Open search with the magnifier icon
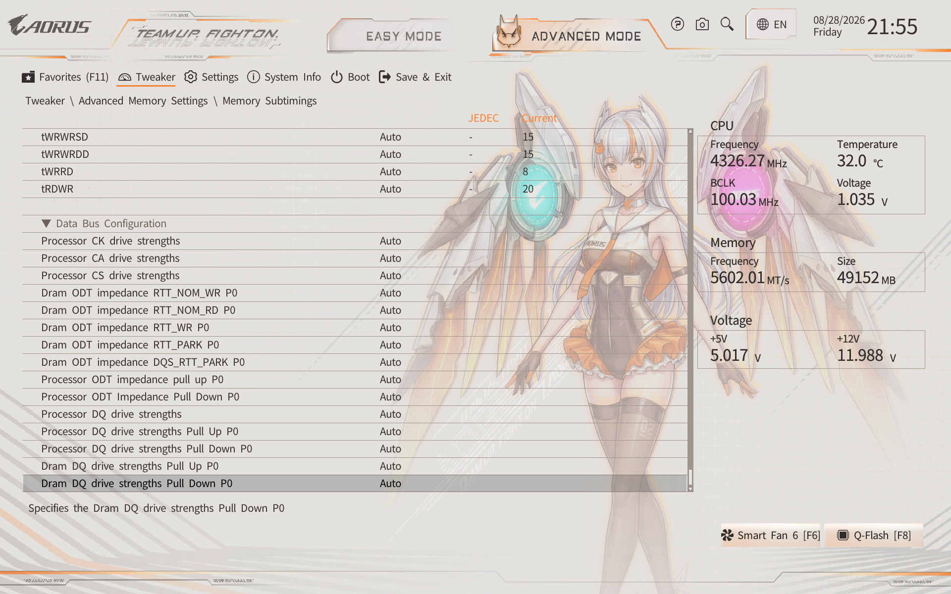This screenshot has height=594, width=951. click(x=727, y=24)
